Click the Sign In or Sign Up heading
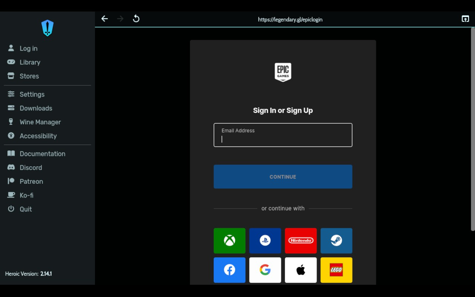 283,110
